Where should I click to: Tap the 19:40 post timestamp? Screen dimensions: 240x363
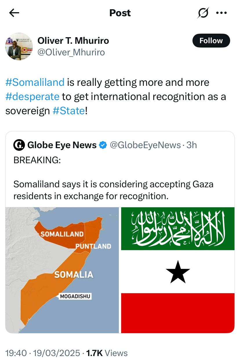[16, 353]
